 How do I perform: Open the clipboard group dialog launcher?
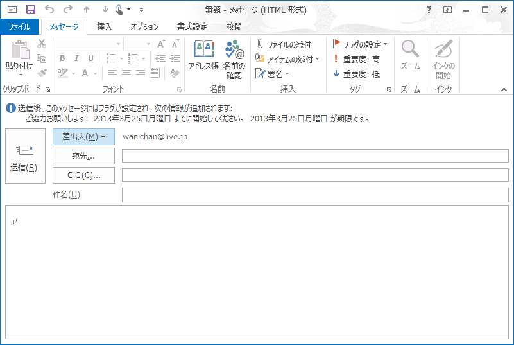[x=48, y=89]
